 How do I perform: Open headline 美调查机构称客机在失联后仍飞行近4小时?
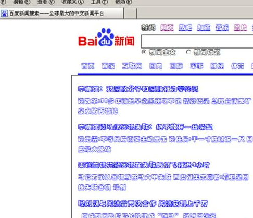click(144, 165)
